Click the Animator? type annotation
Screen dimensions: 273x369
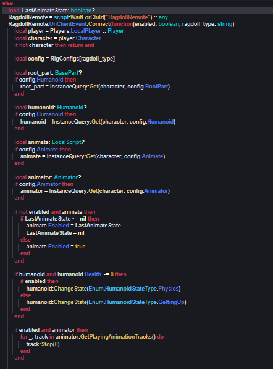[x=68, y=177]
